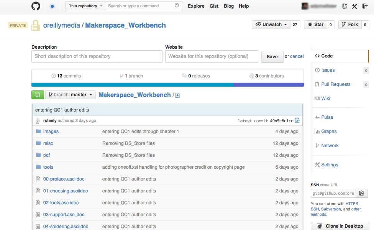Open the Issues tab
The width and height of the screenshot is (374, 230).
pyautogui.click(x=328, y=70)
